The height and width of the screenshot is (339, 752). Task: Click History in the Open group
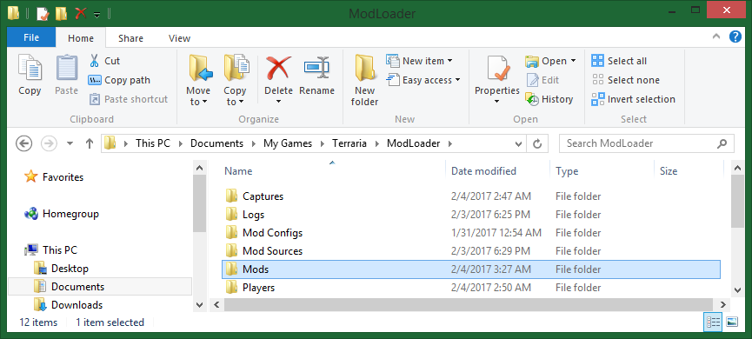coord(549,99)
